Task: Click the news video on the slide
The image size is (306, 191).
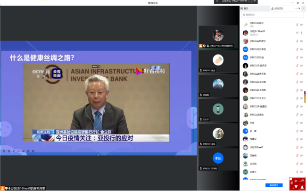Action: (99, 102)
